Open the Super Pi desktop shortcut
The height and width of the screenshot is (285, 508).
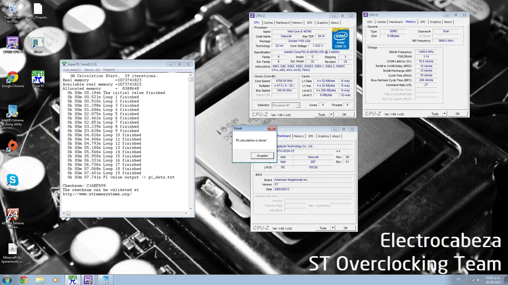tap(38, 79)
